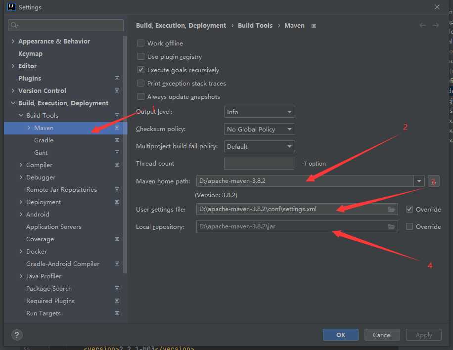Click the User settings file path field

point(297,209)
